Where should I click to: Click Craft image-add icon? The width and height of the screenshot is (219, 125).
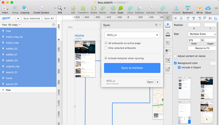[168, 69]
